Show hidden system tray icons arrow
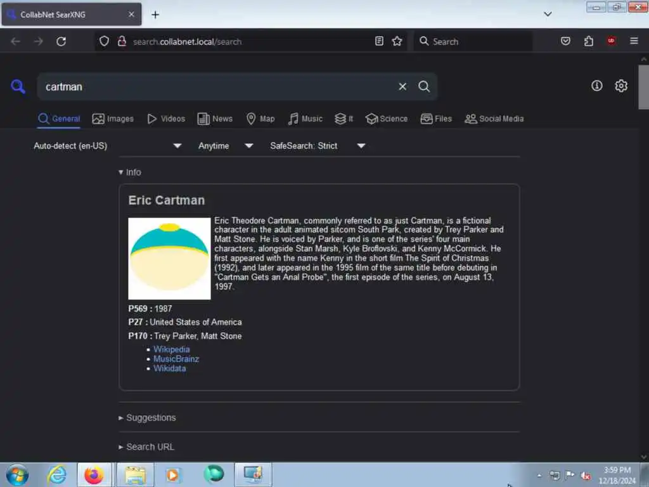649x487 pixels. click(x=539, y=476)
